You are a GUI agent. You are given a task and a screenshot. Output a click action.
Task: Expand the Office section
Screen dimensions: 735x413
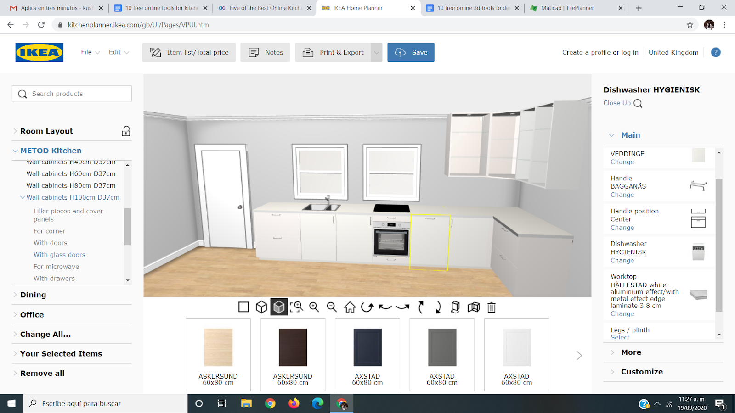click(x=32, y=314)
